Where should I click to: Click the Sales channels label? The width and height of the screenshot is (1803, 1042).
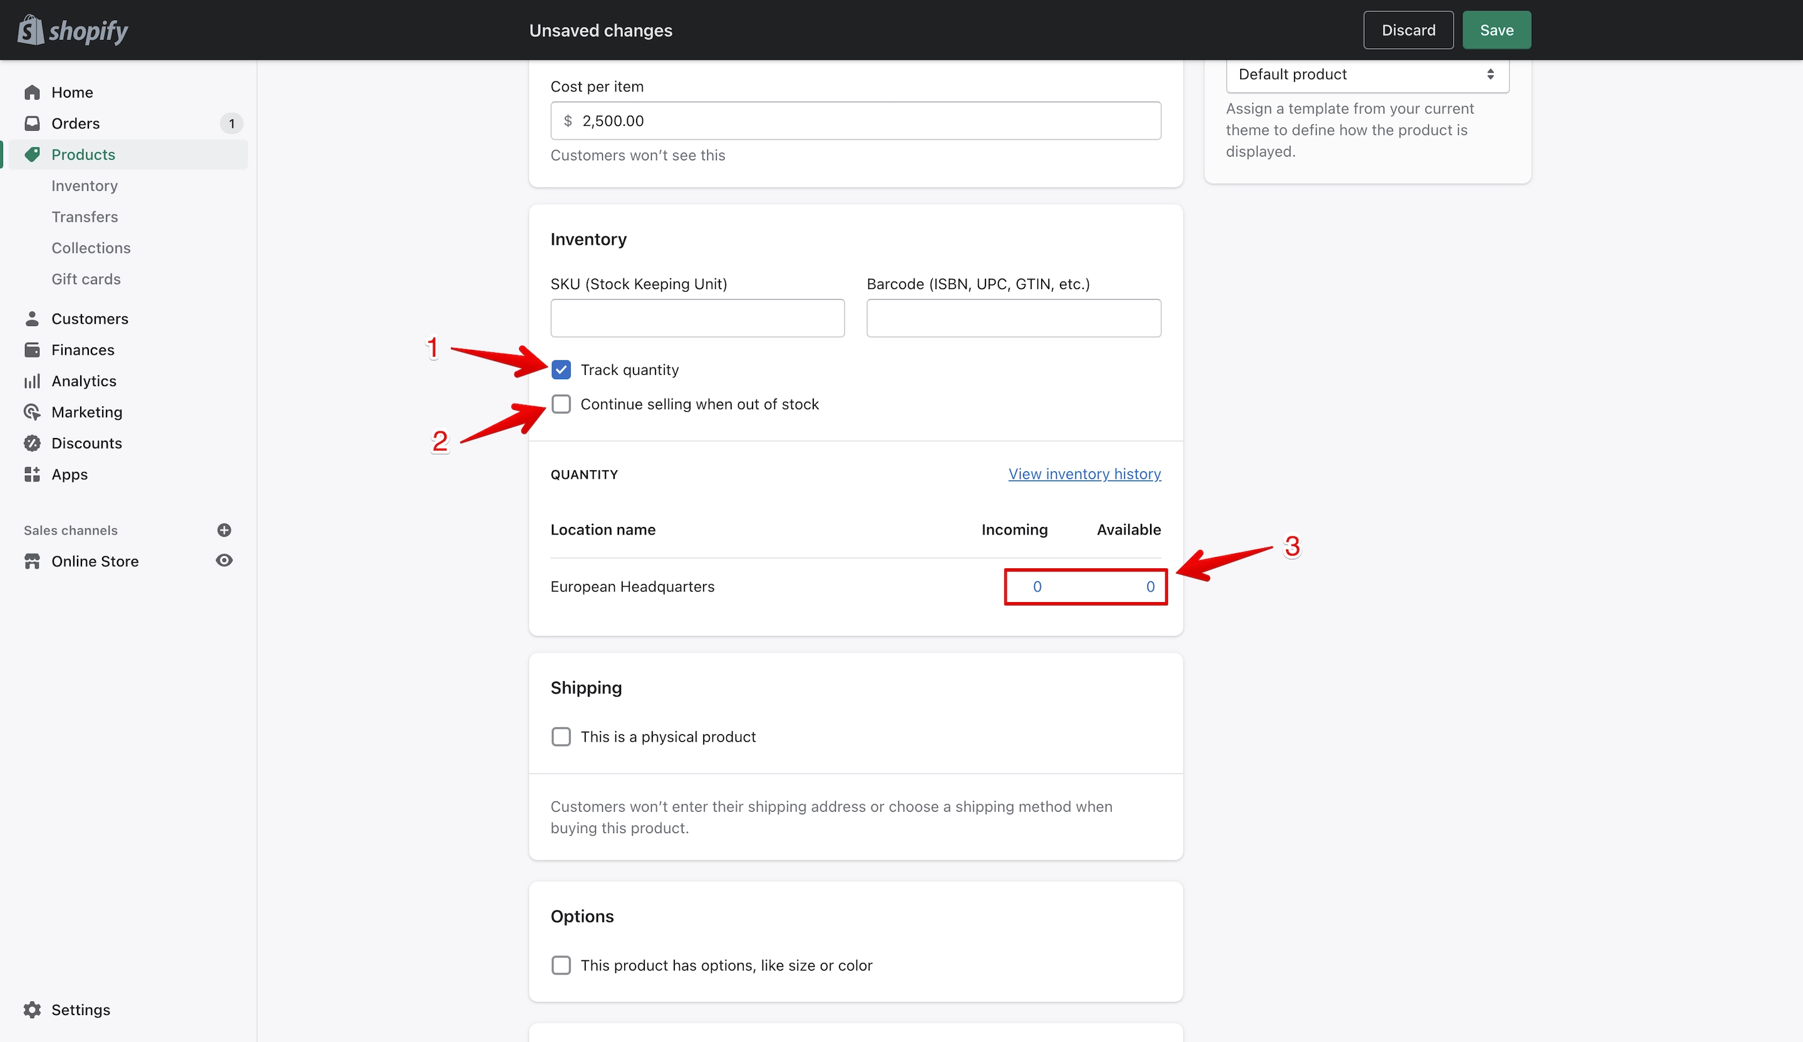(71, 531)
